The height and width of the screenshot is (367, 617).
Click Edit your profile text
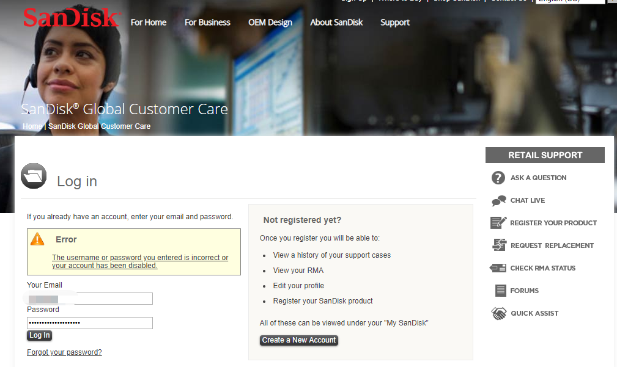(298, 286)
